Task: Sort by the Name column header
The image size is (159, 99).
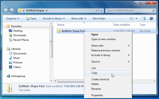Action: (x=61, y=25)
